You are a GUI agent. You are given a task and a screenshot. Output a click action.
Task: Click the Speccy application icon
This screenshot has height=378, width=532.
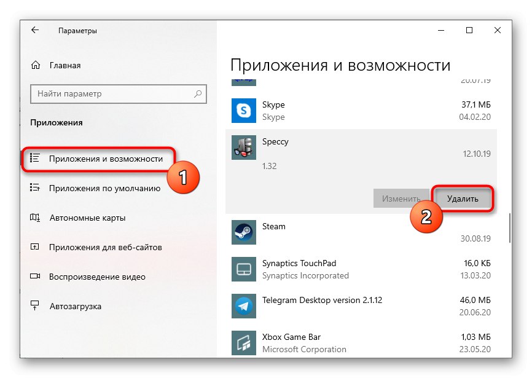[x=243, y=148]
